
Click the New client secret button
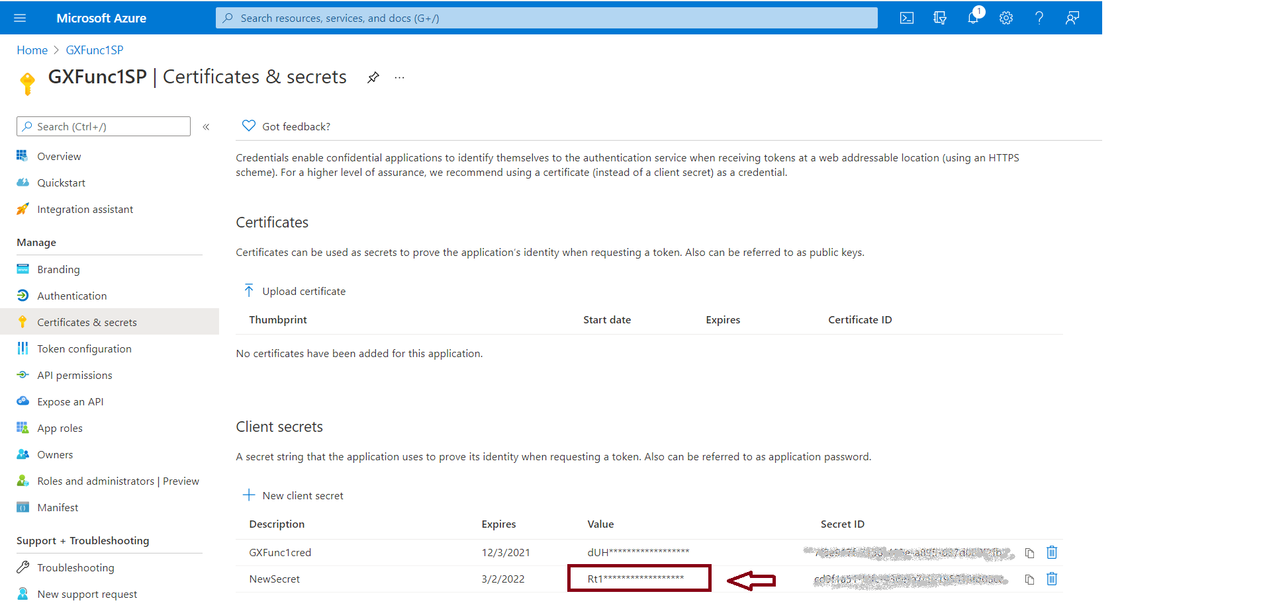[293, 495]
